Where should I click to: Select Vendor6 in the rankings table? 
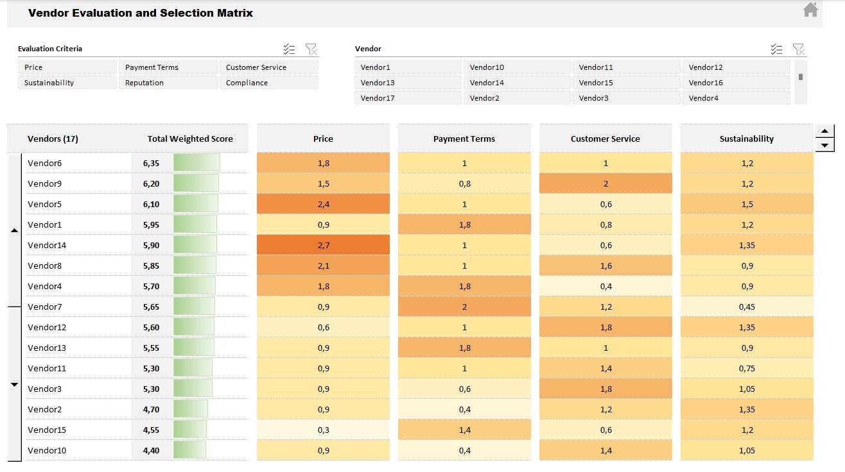pos(45,163)
